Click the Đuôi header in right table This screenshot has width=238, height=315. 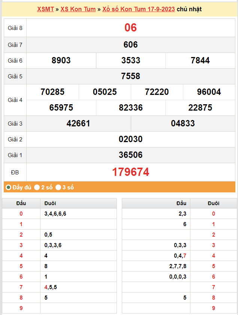pyautogui.click(x=214, y=203)
